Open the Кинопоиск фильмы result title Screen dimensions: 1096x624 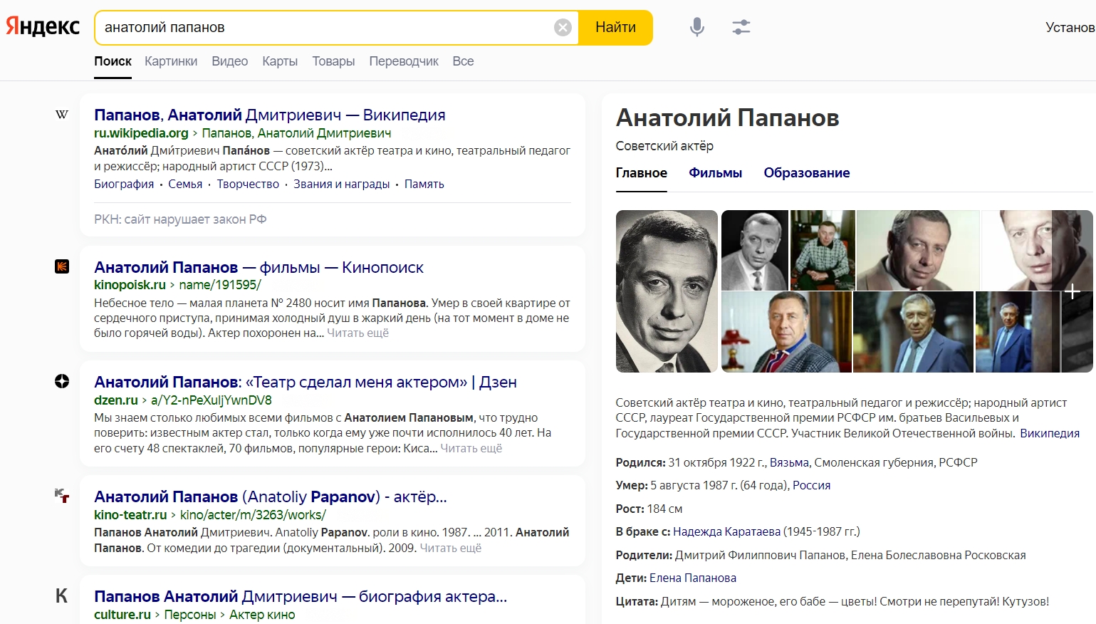tap(259, 267)
